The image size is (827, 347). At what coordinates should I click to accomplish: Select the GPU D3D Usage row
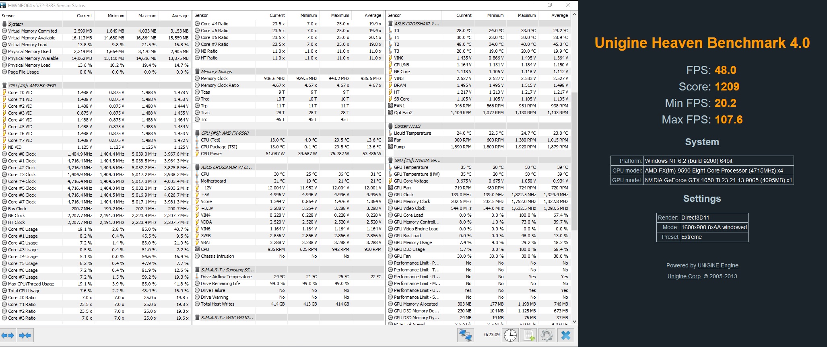478,249
